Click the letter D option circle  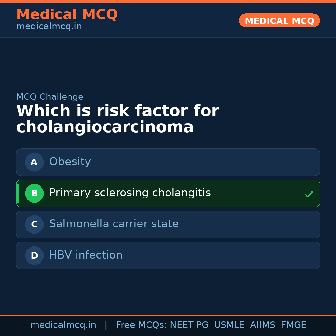[x=34, y=255]
